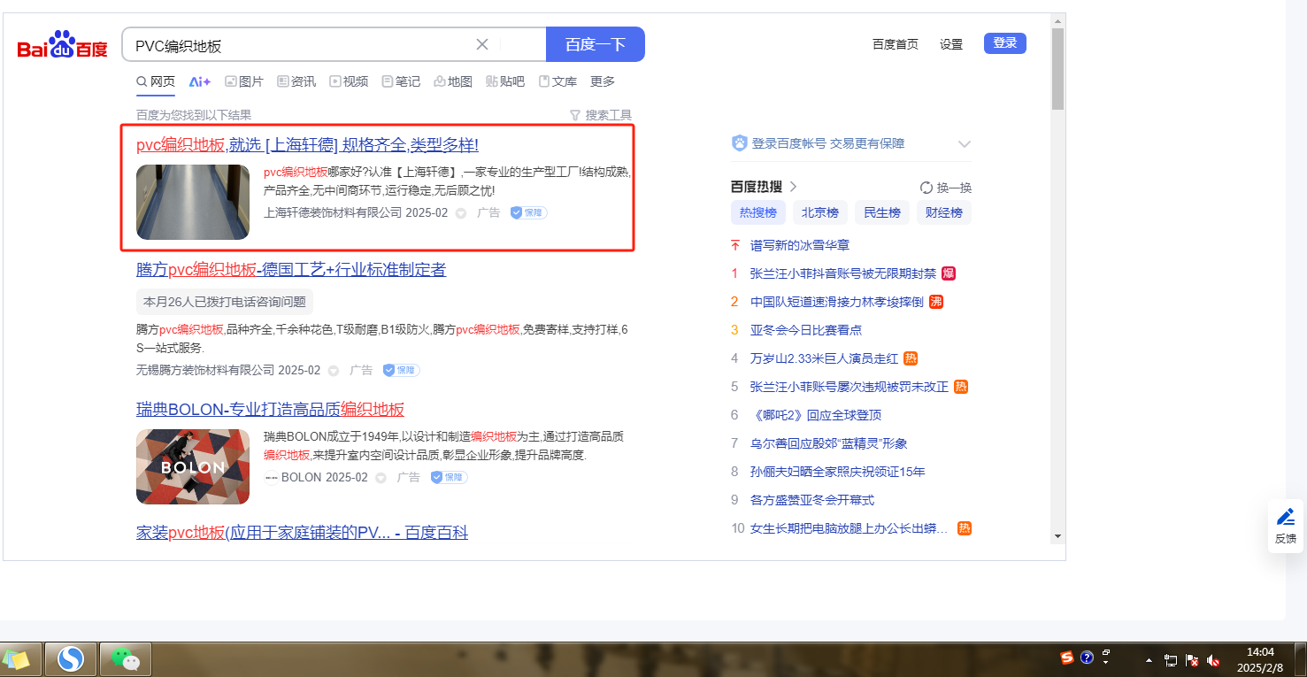Screen dimensions: 1307x677
Task: Open Sogou browser from the taskbar
Action: click(x=71, y=658)
